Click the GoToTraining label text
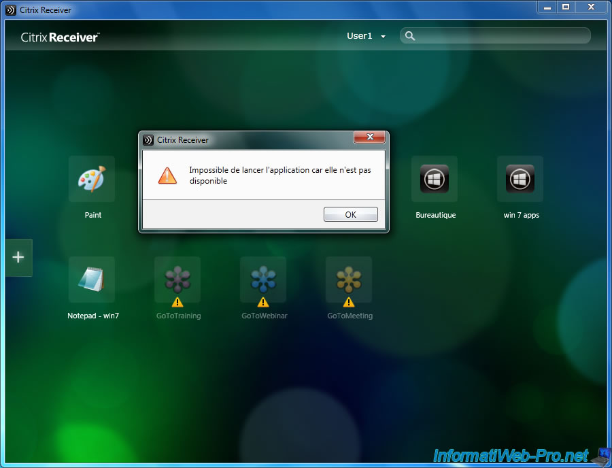The image size is (612, 468). (179, 316)
